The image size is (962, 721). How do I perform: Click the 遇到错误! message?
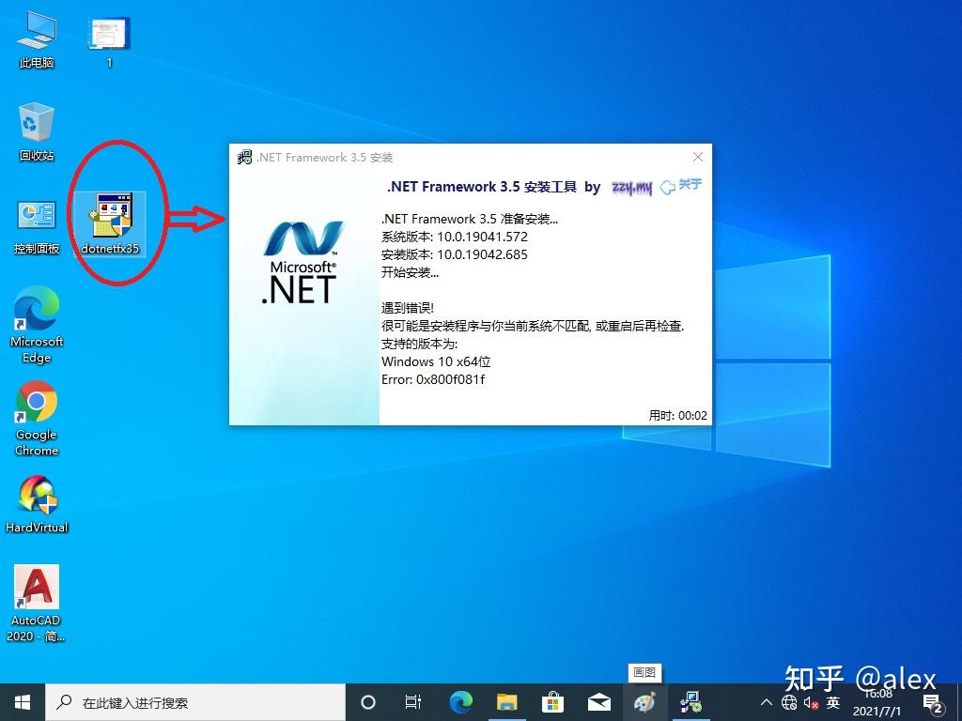[408, 308]
